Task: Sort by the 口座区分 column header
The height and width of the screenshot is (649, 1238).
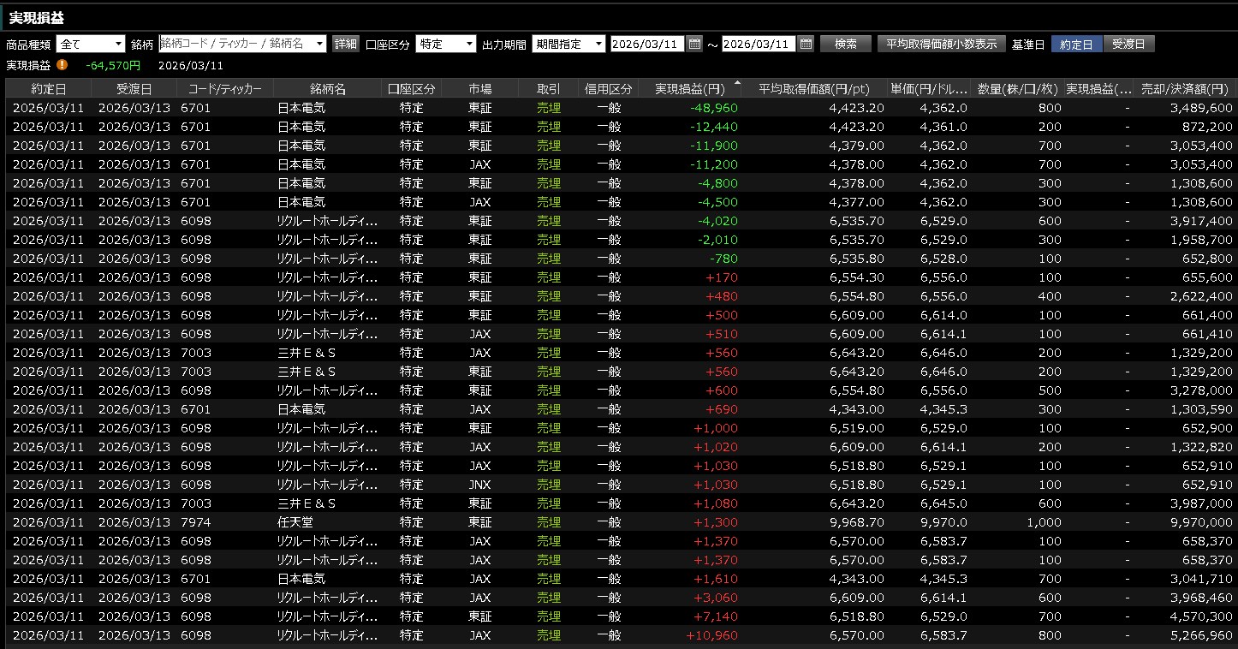Action: (412, 88)
